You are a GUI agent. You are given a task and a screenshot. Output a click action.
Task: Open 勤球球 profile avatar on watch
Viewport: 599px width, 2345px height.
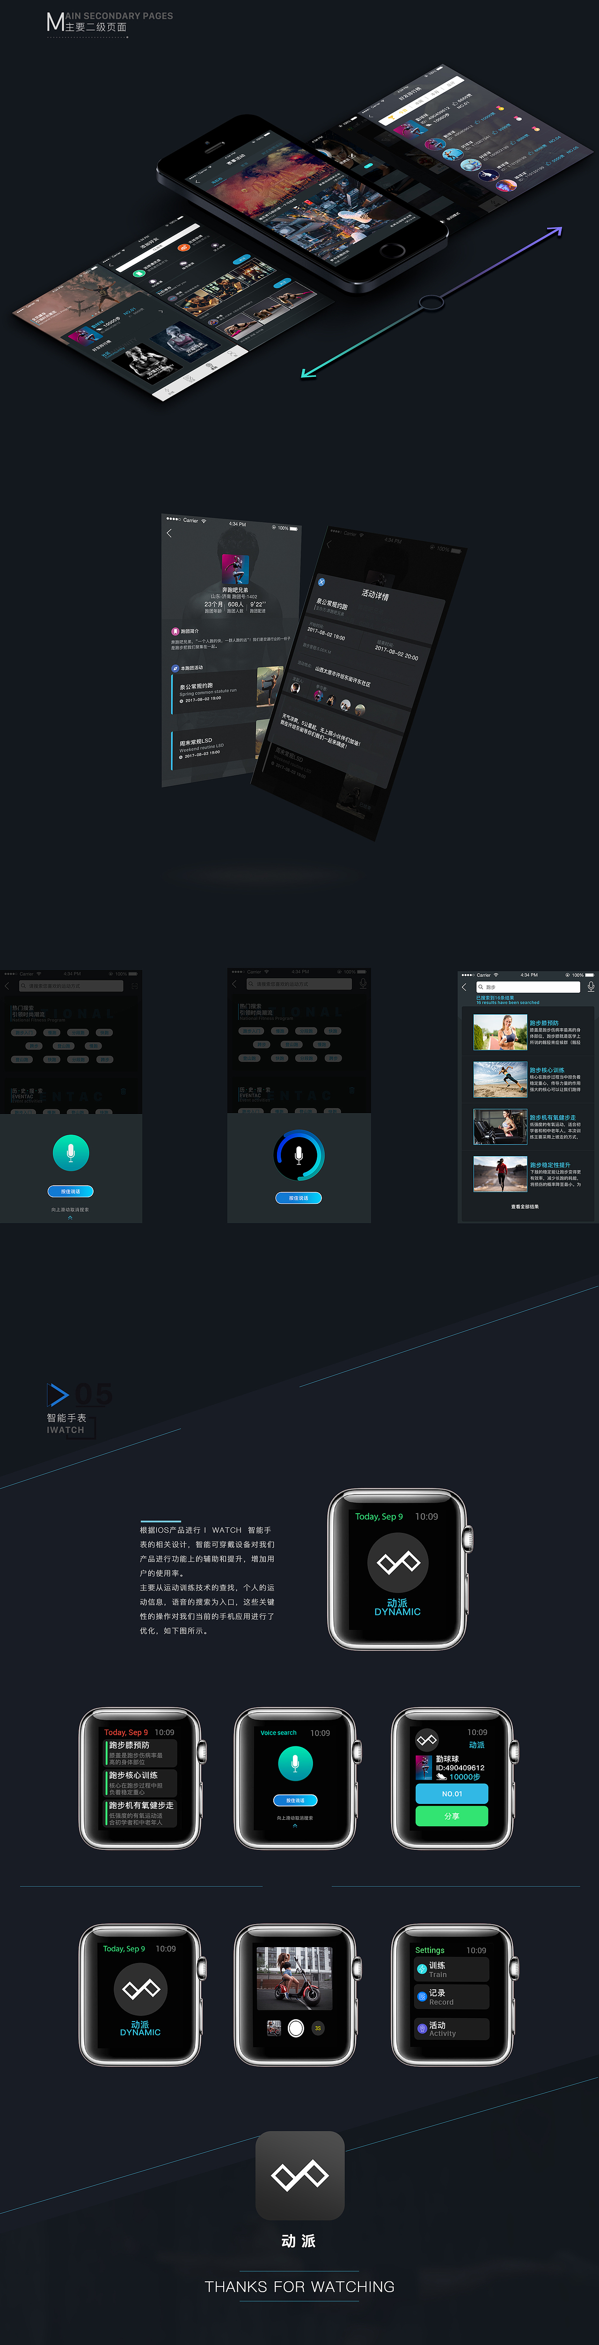(424, 1768)
